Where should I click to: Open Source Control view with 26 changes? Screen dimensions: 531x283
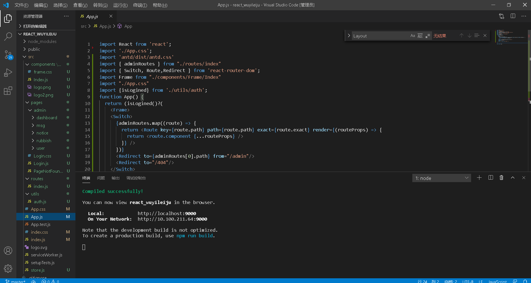pos(8,55)
